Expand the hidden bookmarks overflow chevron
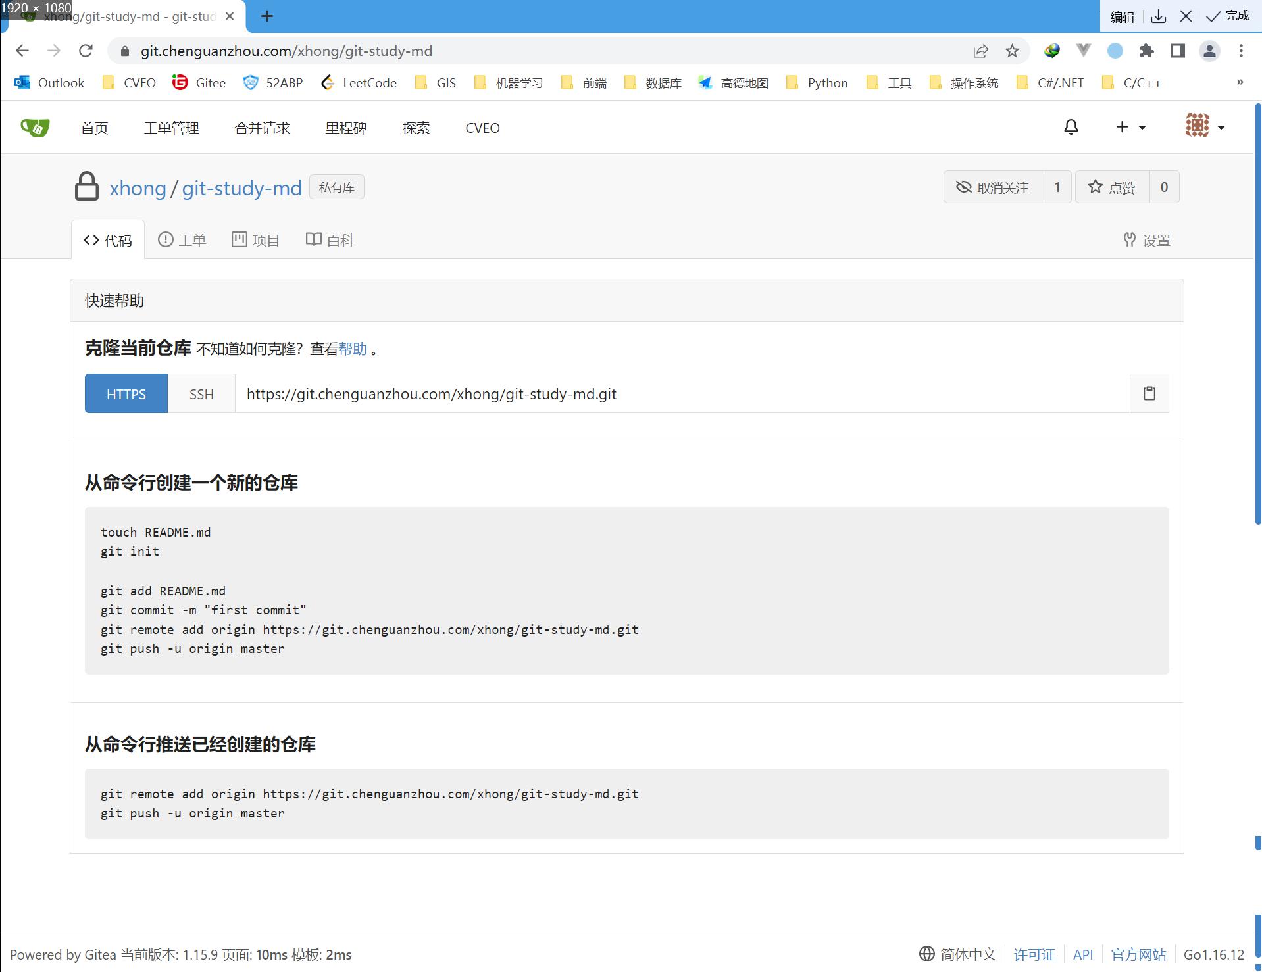1262x972 pixels. pos(1240,83)
